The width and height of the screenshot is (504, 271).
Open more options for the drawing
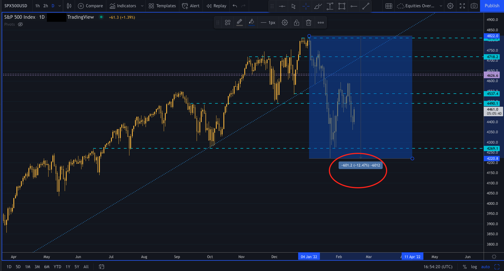tap(321, 23)
